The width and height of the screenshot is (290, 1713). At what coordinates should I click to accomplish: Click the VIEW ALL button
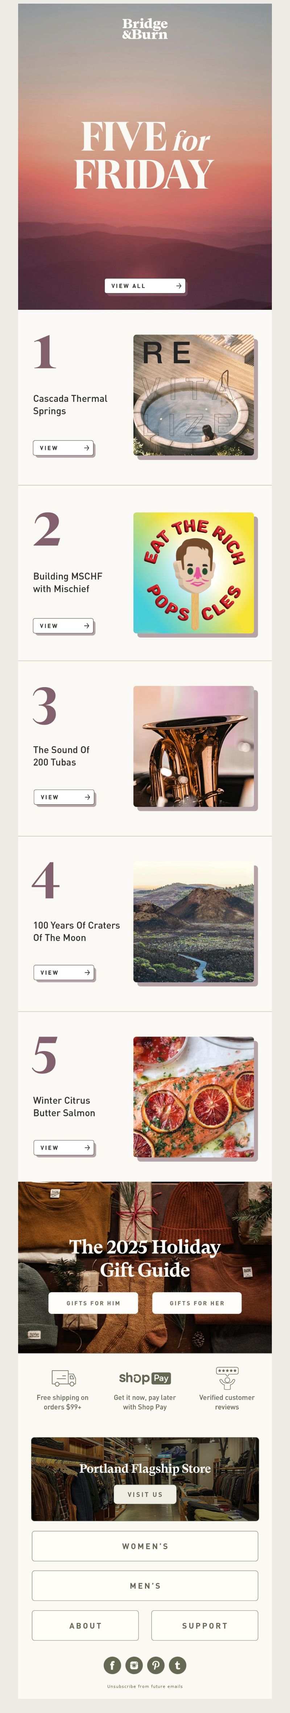click(x=145, y=286)
